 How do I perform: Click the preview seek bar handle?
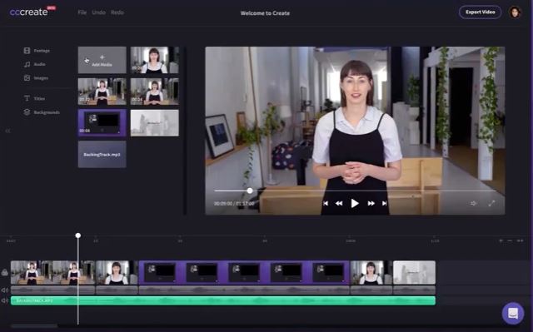point(250,191)
